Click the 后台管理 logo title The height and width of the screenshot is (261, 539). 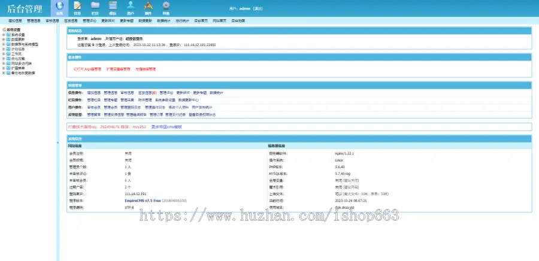point(25,9)
